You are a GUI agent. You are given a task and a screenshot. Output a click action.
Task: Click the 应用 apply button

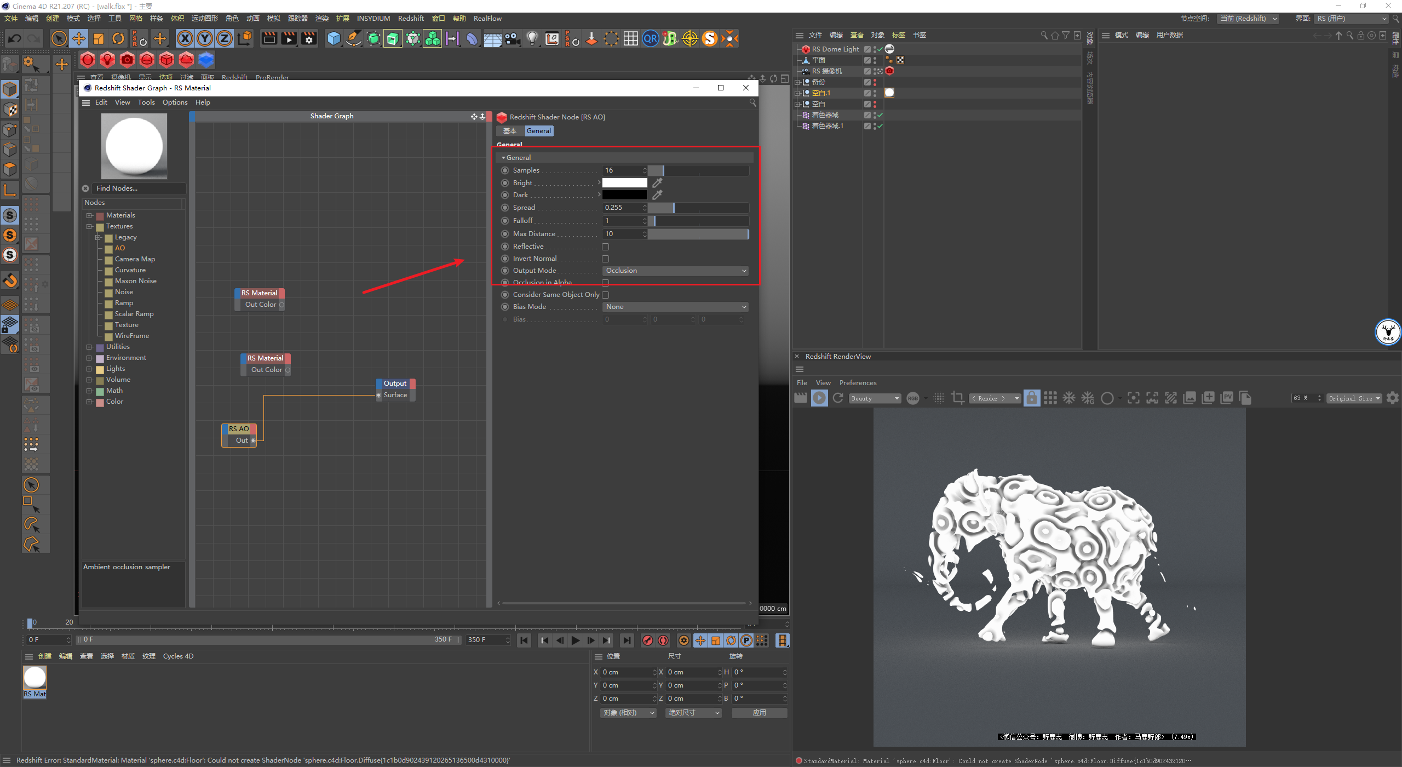[x=759, y=713]
